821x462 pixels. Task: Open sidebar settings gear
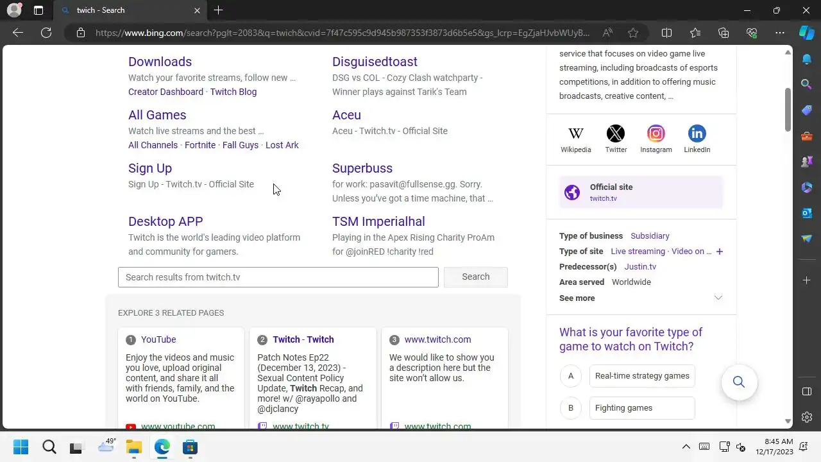(807, 417)
